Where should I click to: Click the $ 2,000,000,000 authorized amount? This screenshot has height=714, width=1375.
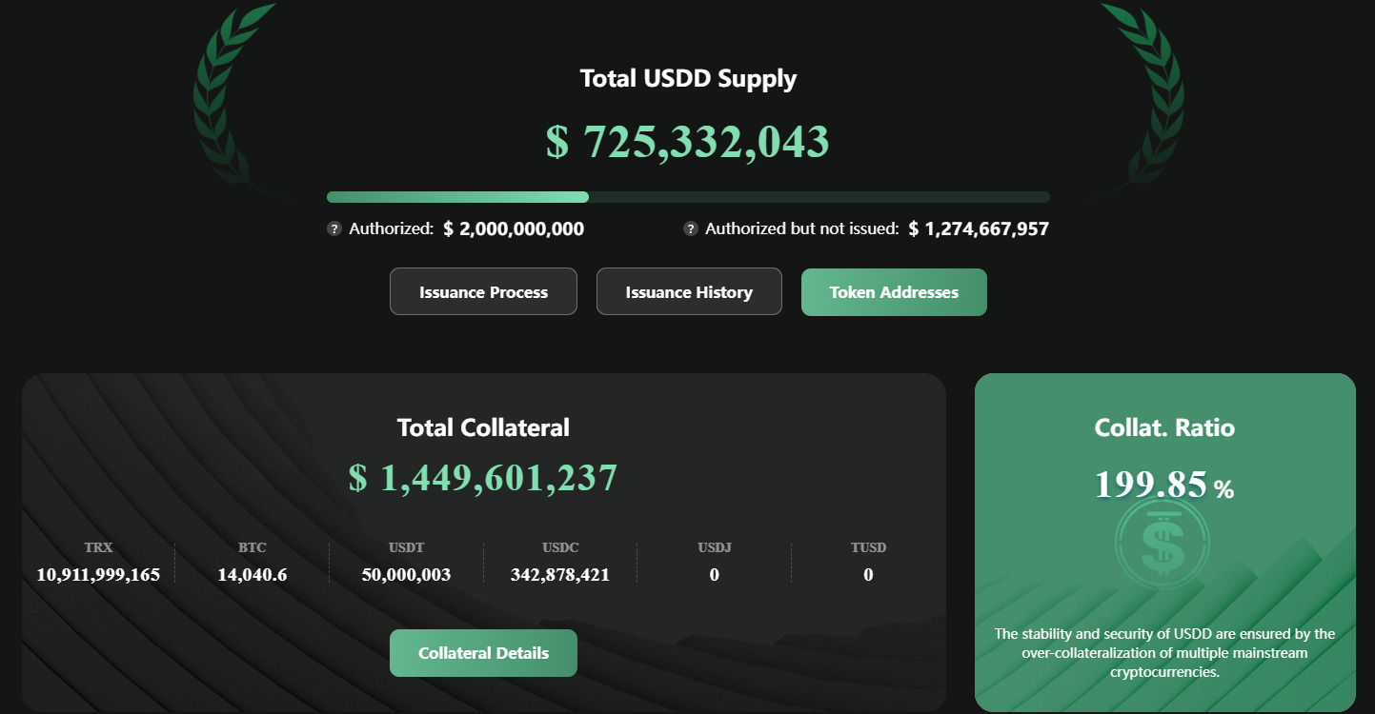(x=514, y=228)
